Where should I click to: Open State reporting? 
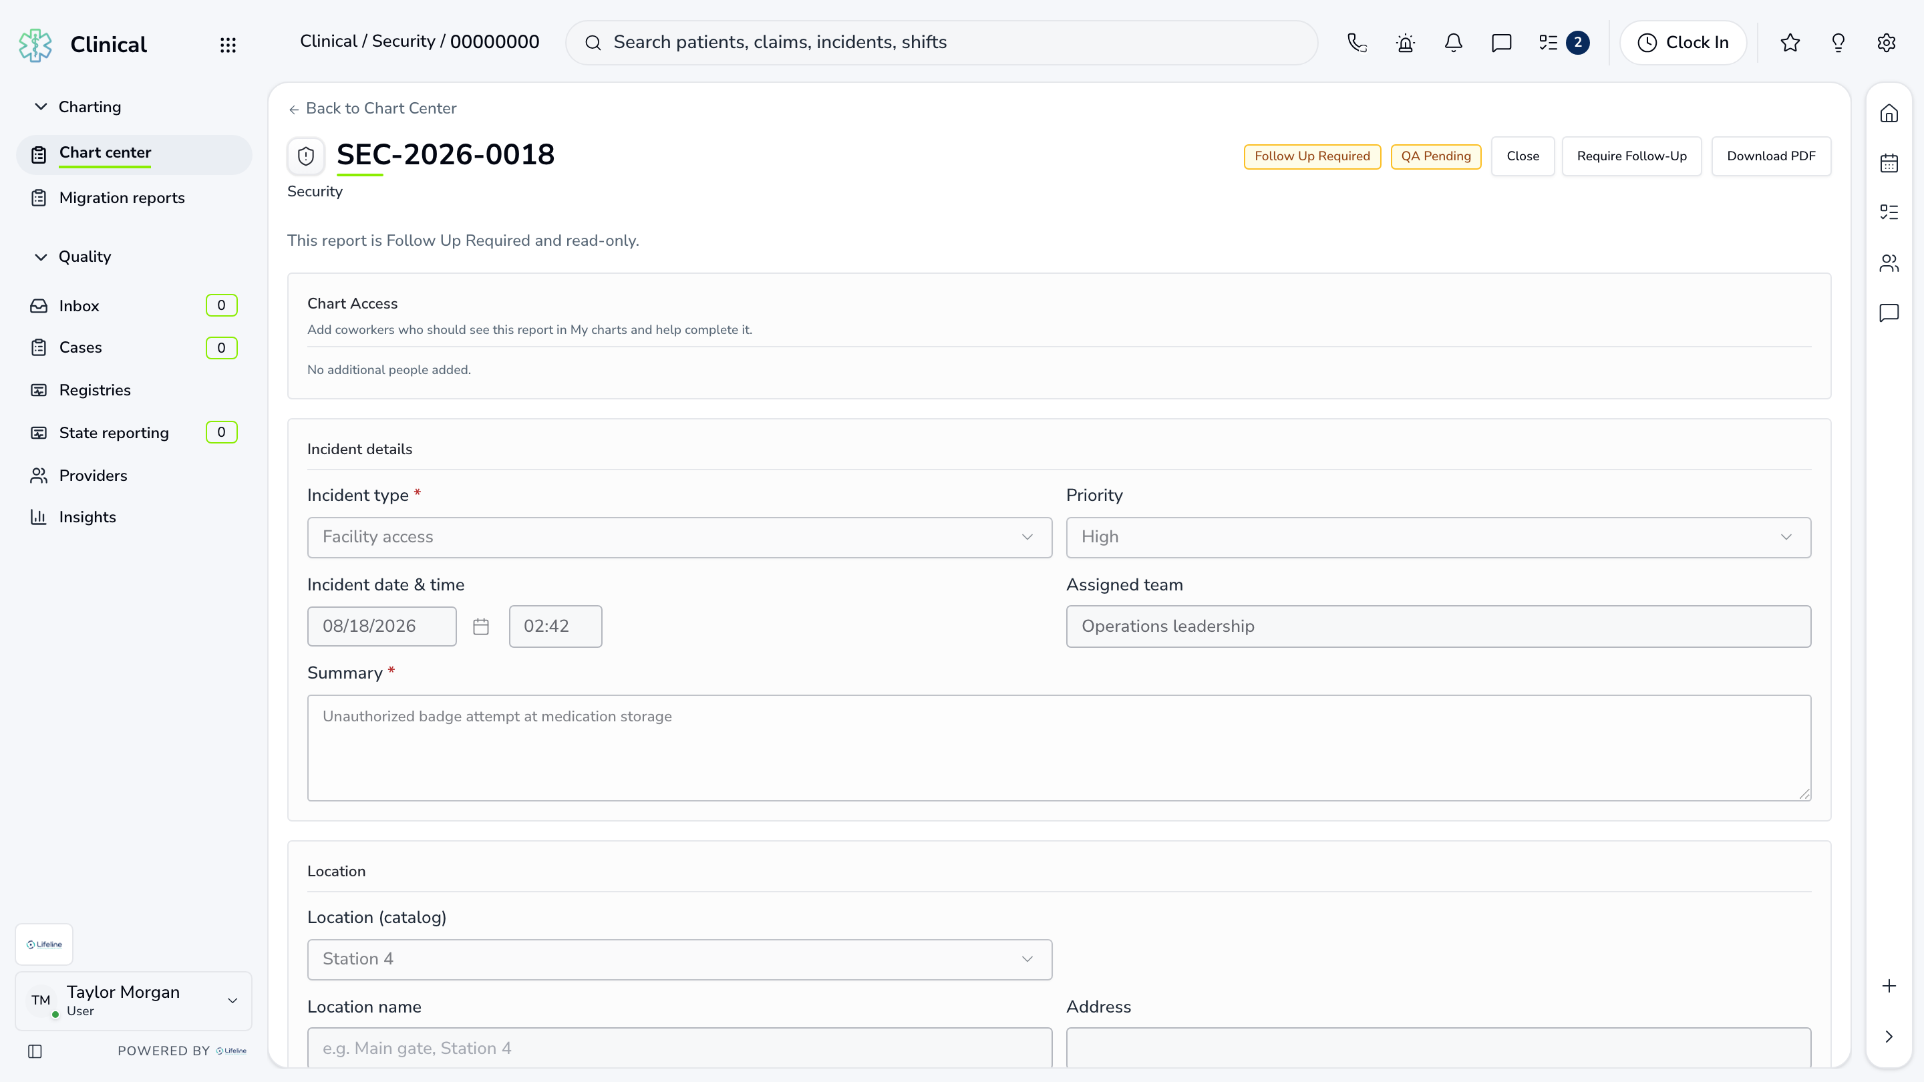coord(134,432)
